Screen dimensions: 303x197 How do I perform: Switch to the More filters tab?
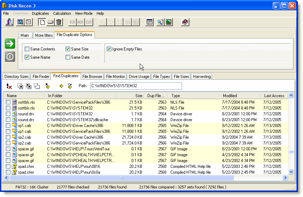[x=44, y=35]
